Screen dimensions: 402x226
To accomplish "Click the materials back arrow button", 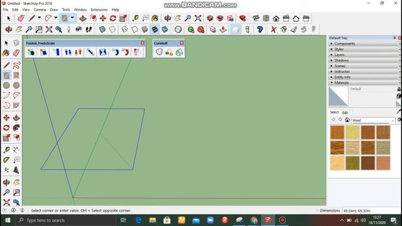I will click(x=334, y=120).
